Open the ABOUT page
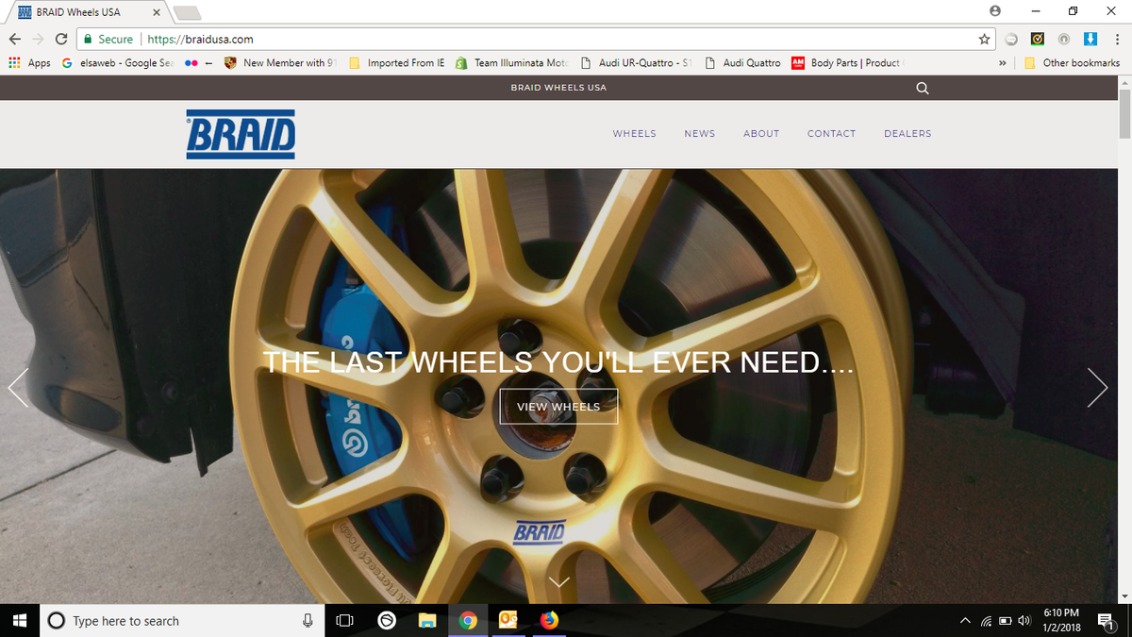The image size is (1132, 637). tap(761, 134)
